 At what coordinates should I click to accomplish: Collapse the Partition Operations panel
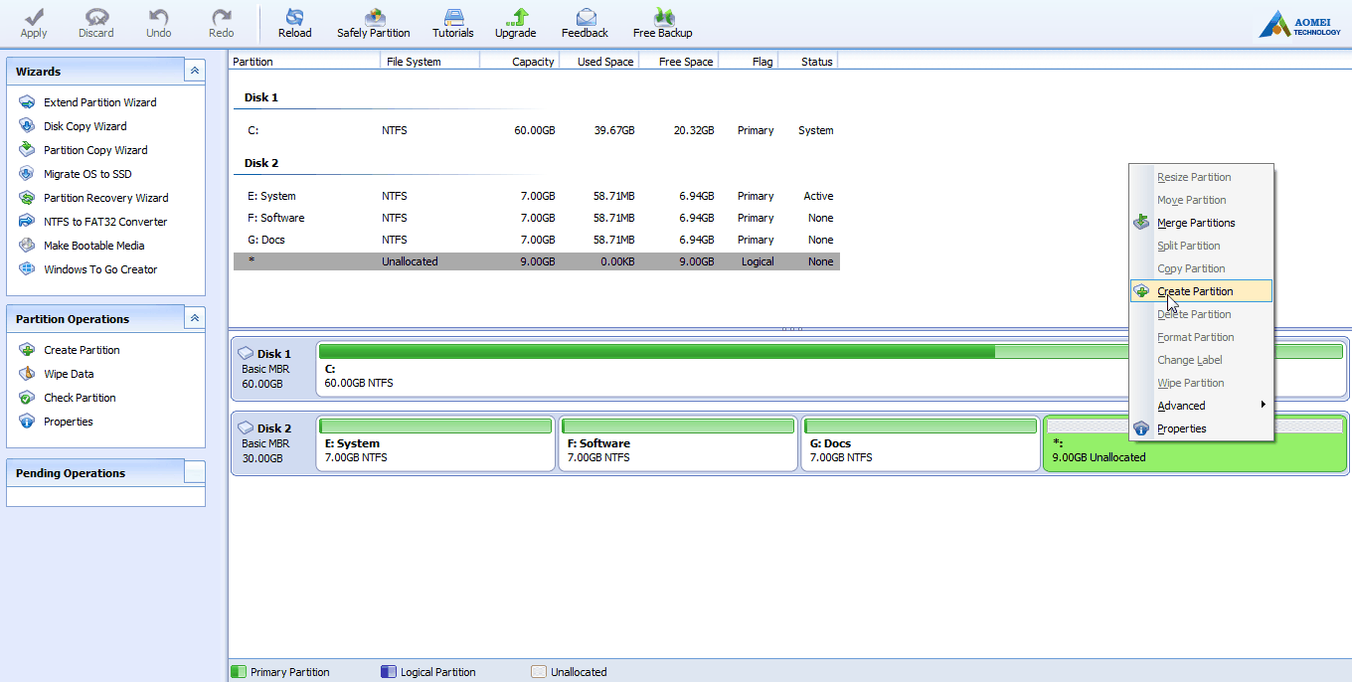[195, 318]
